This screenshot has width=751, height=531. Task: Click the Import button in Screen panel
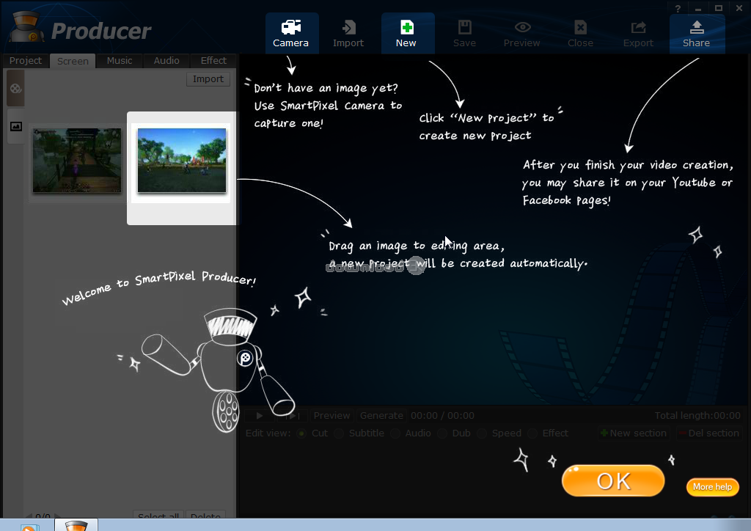tap(208, 79)
